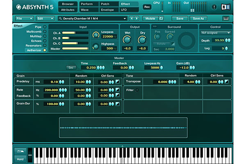Open the LFO tab

129,10
